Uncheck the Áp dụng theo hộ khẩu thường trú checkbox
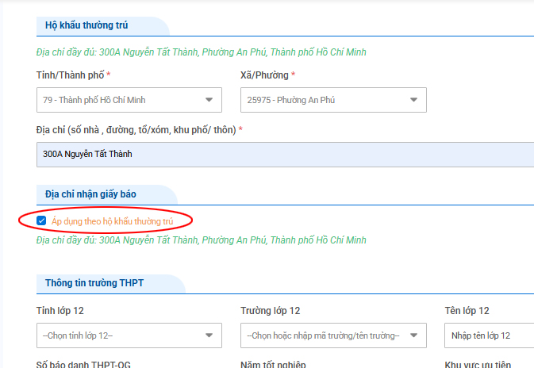Viewport: 534px width, 368px height. pos(41,220)
